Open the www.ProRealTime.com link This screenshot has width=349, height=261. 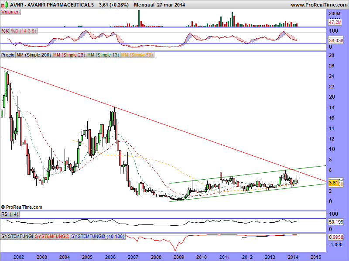coord(319,5)
